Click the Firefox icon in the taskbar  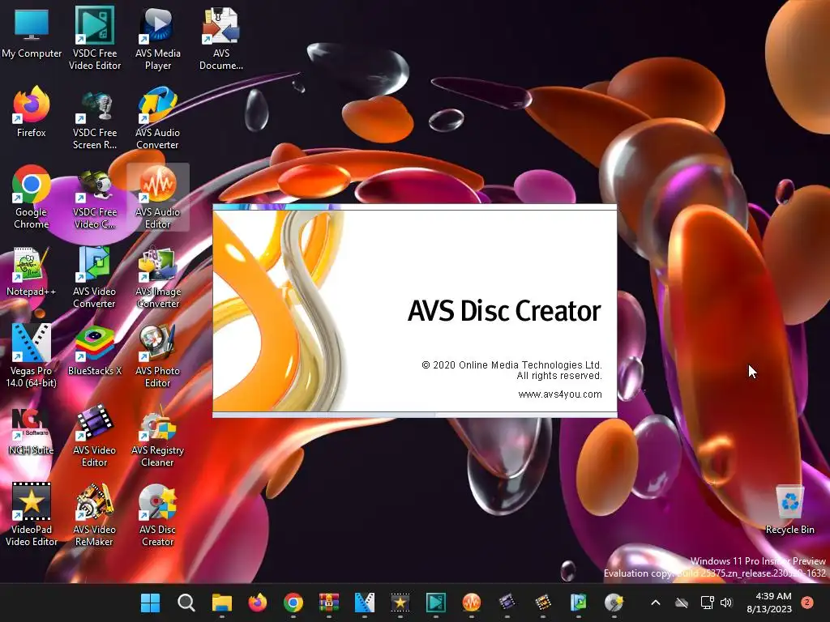[x=258, y=603]
